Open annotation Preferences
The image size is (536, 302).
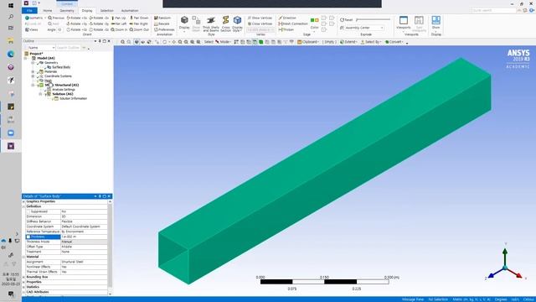164,29
